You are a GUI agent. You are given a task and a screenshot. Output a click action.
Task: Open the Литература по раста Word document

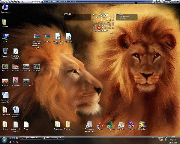tap(16, 112)
